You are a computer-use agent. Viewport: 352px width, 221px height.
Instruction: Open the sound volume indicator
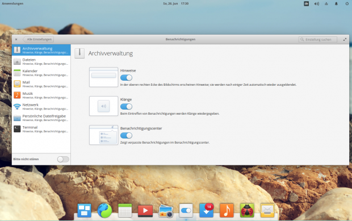point(317,3)
